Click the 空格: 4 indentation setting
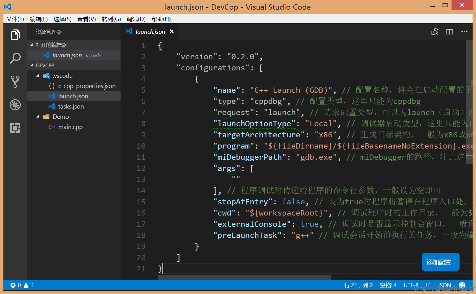The width and height of the screenshot is (476, 294). click(388, 285)
